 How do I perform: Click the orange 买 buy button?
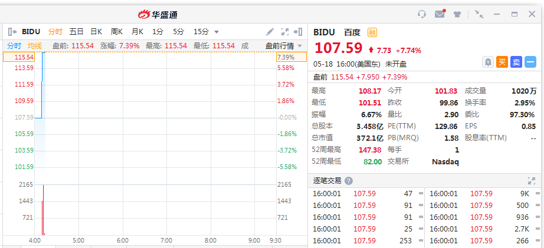(502, 62)
